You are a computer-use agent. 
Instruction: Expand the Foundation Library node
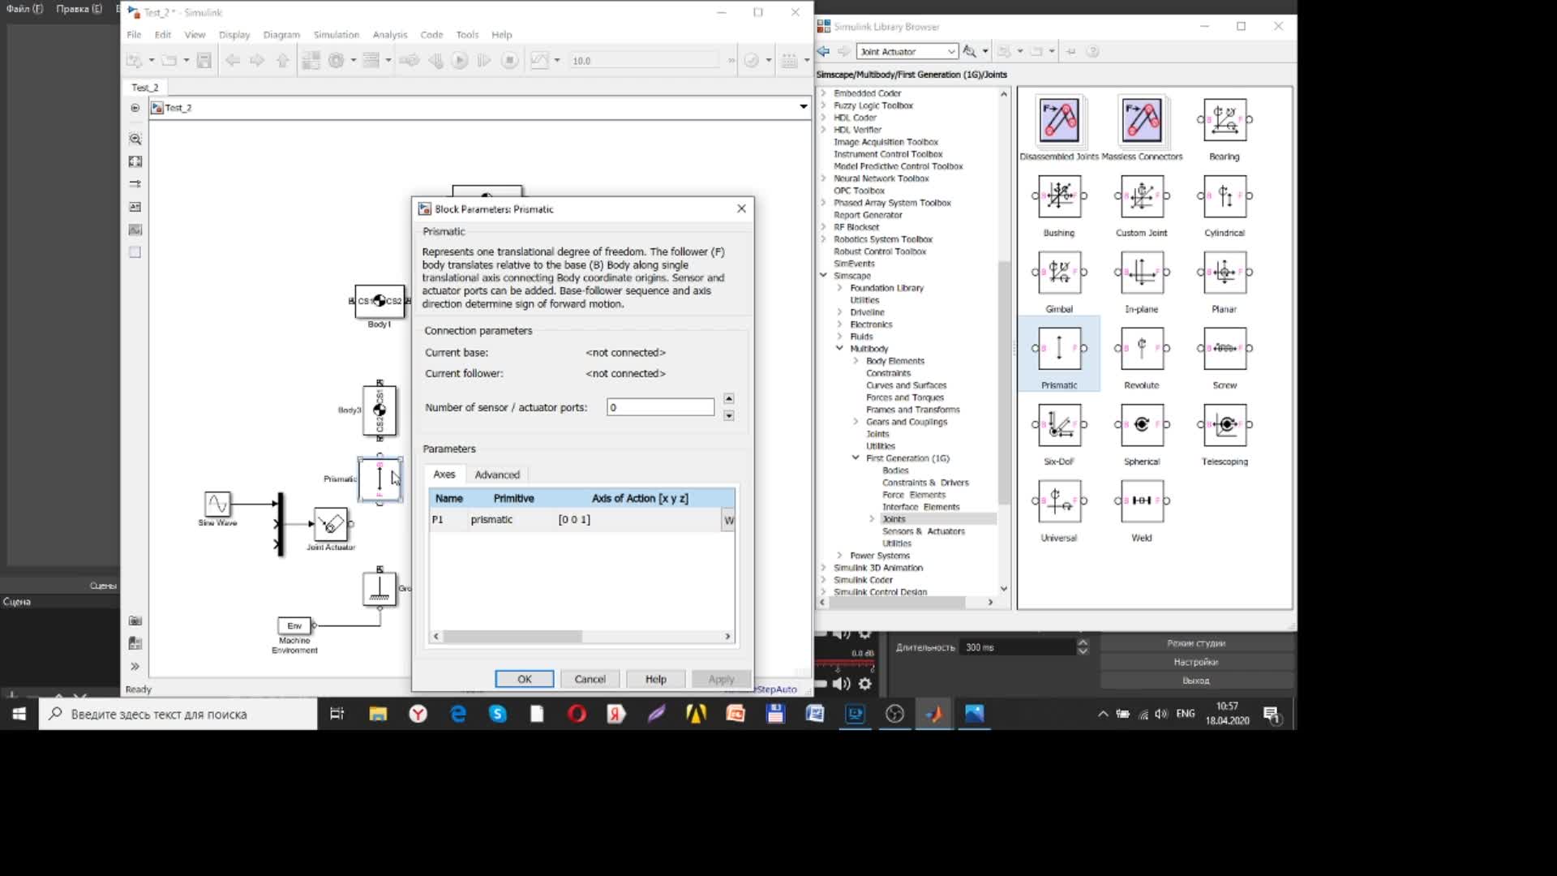pyautogui.click(x=840, y=288)
